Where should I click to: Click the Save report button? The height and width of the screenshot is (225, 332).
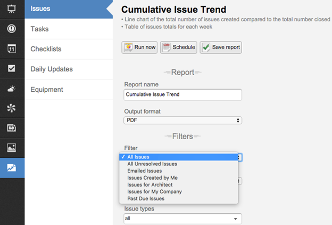coord(221,47)
